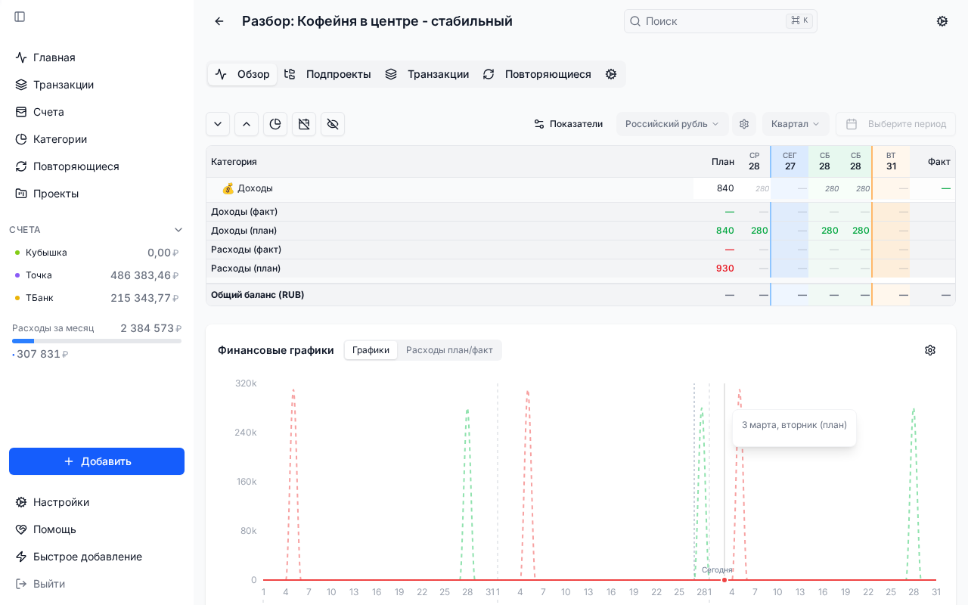Viewport: 968px width, 605px height.
Task: Toggle the hidden categories eye icon
Action: pos(333,124)
